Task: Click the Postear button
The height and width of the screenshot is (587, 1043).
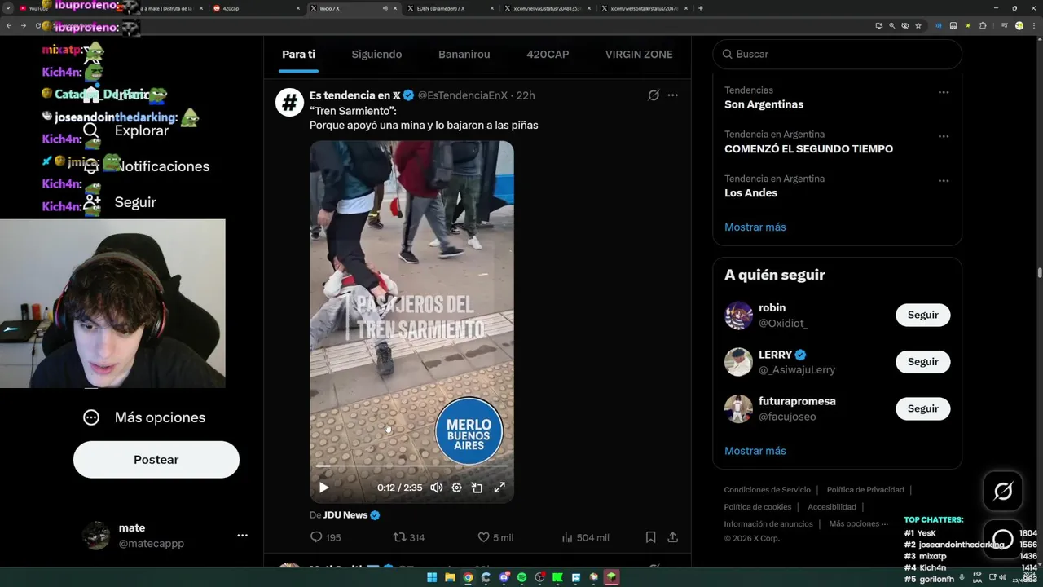Action: [156, 460]
